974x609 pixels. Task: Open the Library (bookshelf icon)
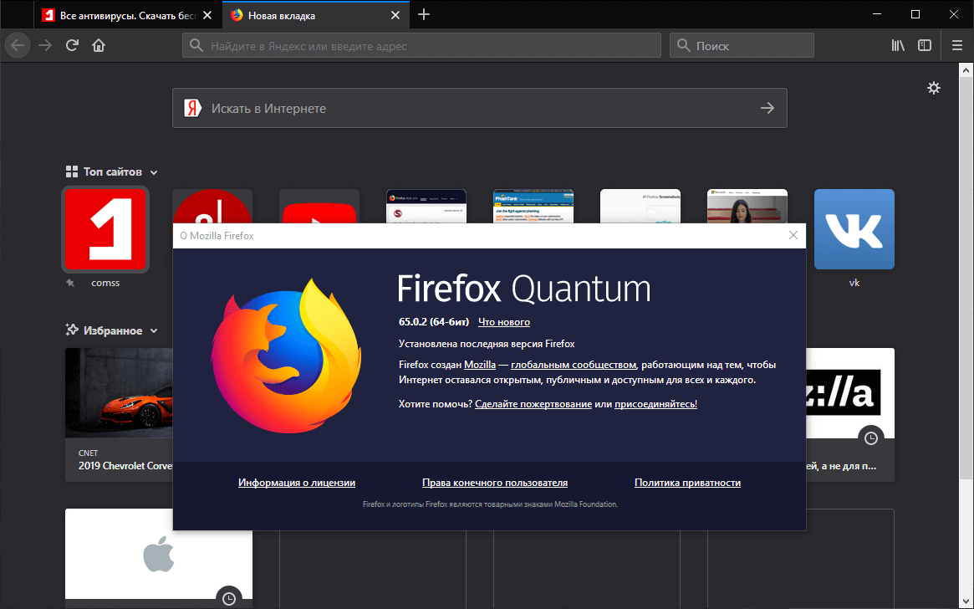tap(897, 44)
